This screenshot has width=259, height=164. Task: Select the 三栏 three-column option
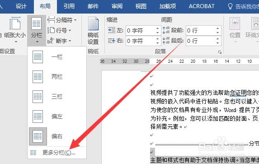(57, 97)
